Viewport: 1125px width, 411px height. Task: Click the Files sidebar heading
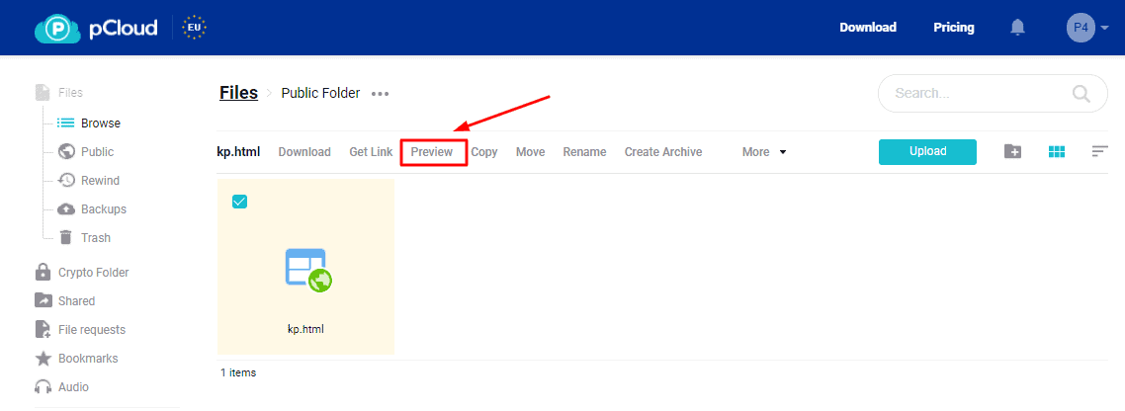pyautogui.click(x=70, y=93)
